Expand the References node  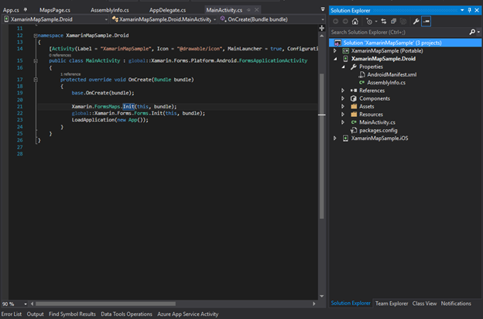[x=343, y=91]
